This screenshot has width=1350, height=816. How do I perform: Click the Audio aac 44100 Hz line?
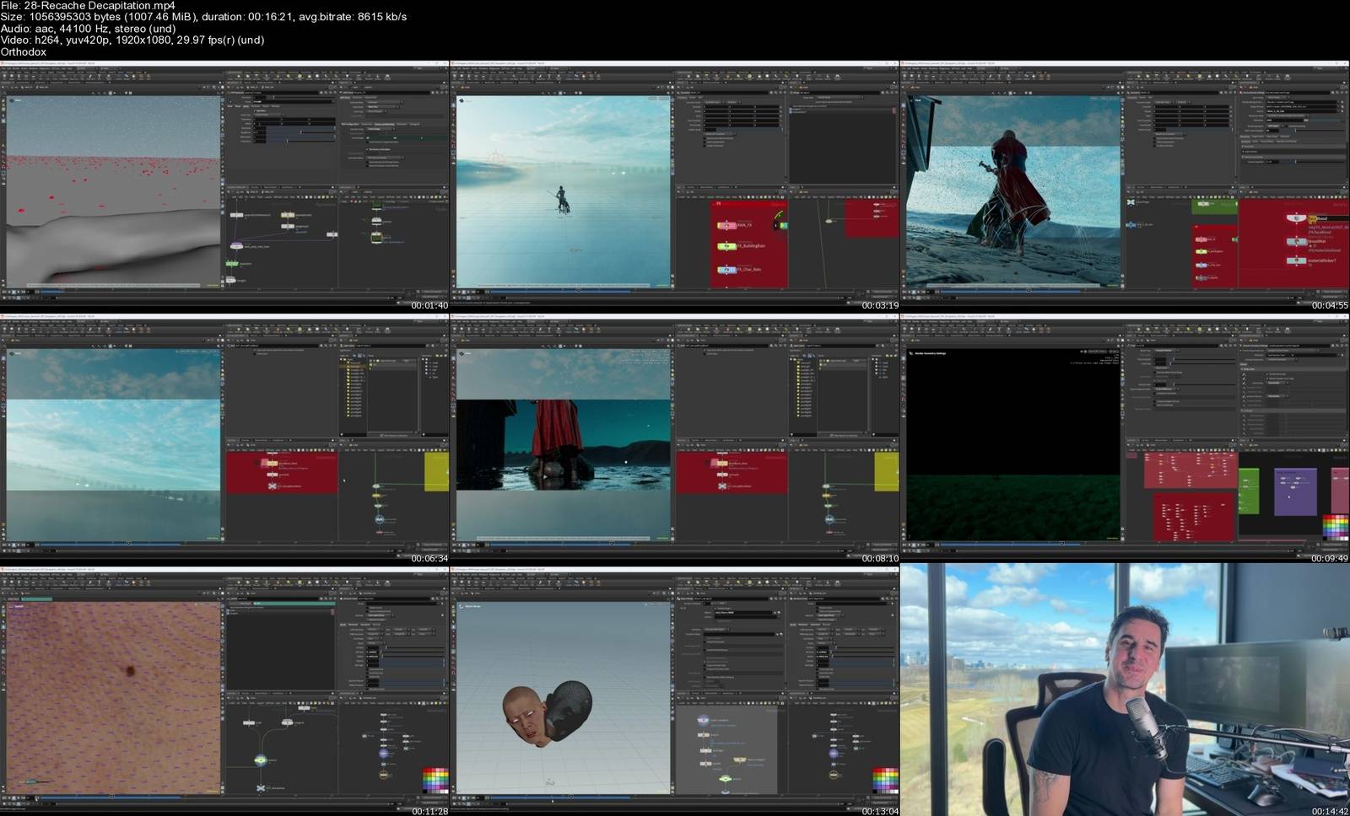(x=89, y=29)
